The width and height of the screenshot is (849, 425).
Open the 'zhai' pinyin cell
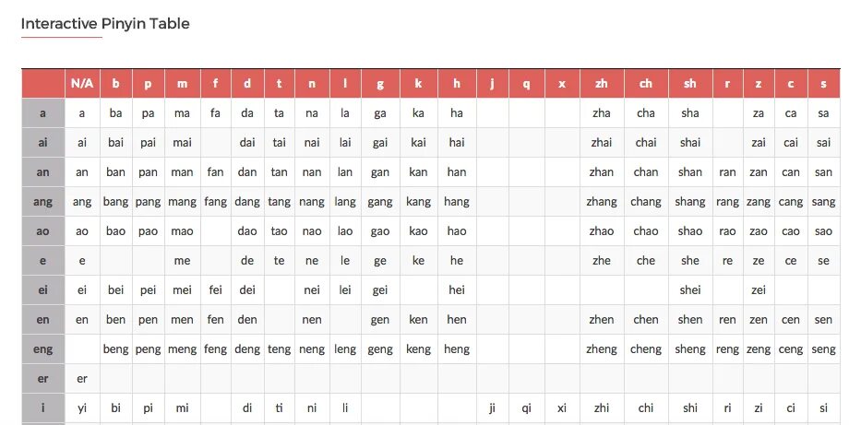tap(602, 143)
